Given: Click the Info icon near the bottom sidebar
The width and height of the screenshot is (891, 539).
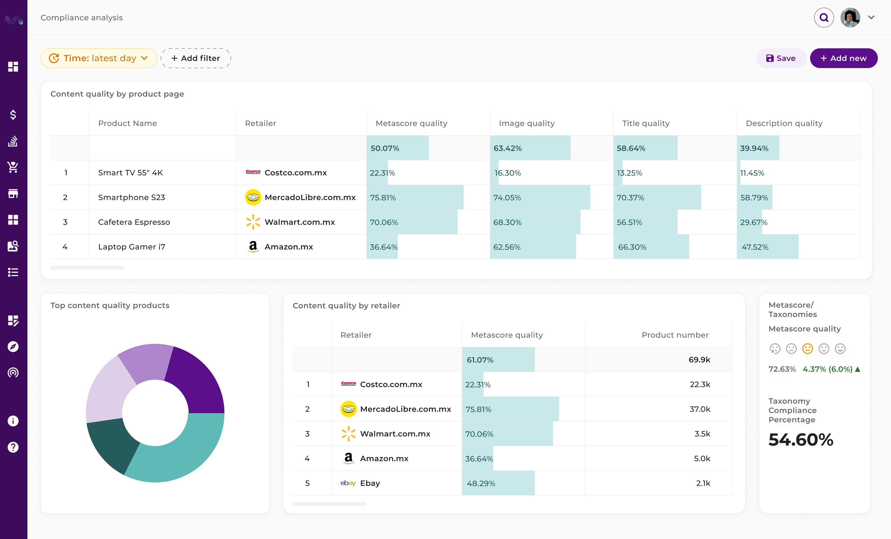Looking at the screenshot, I should 13,421.
